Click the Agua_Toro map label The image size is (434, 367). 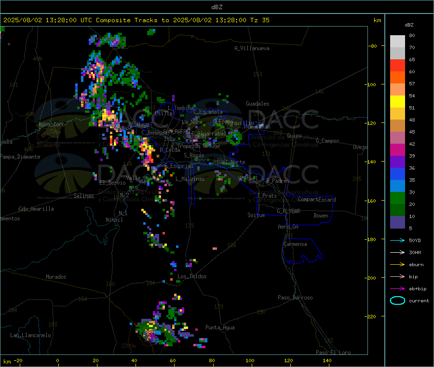point(52,124)
